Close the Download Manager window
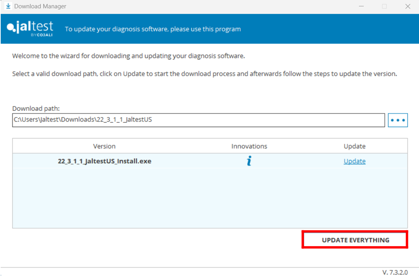Image resolution: width=419 pixels, height=278 pixels. click(x=407, y=6)
